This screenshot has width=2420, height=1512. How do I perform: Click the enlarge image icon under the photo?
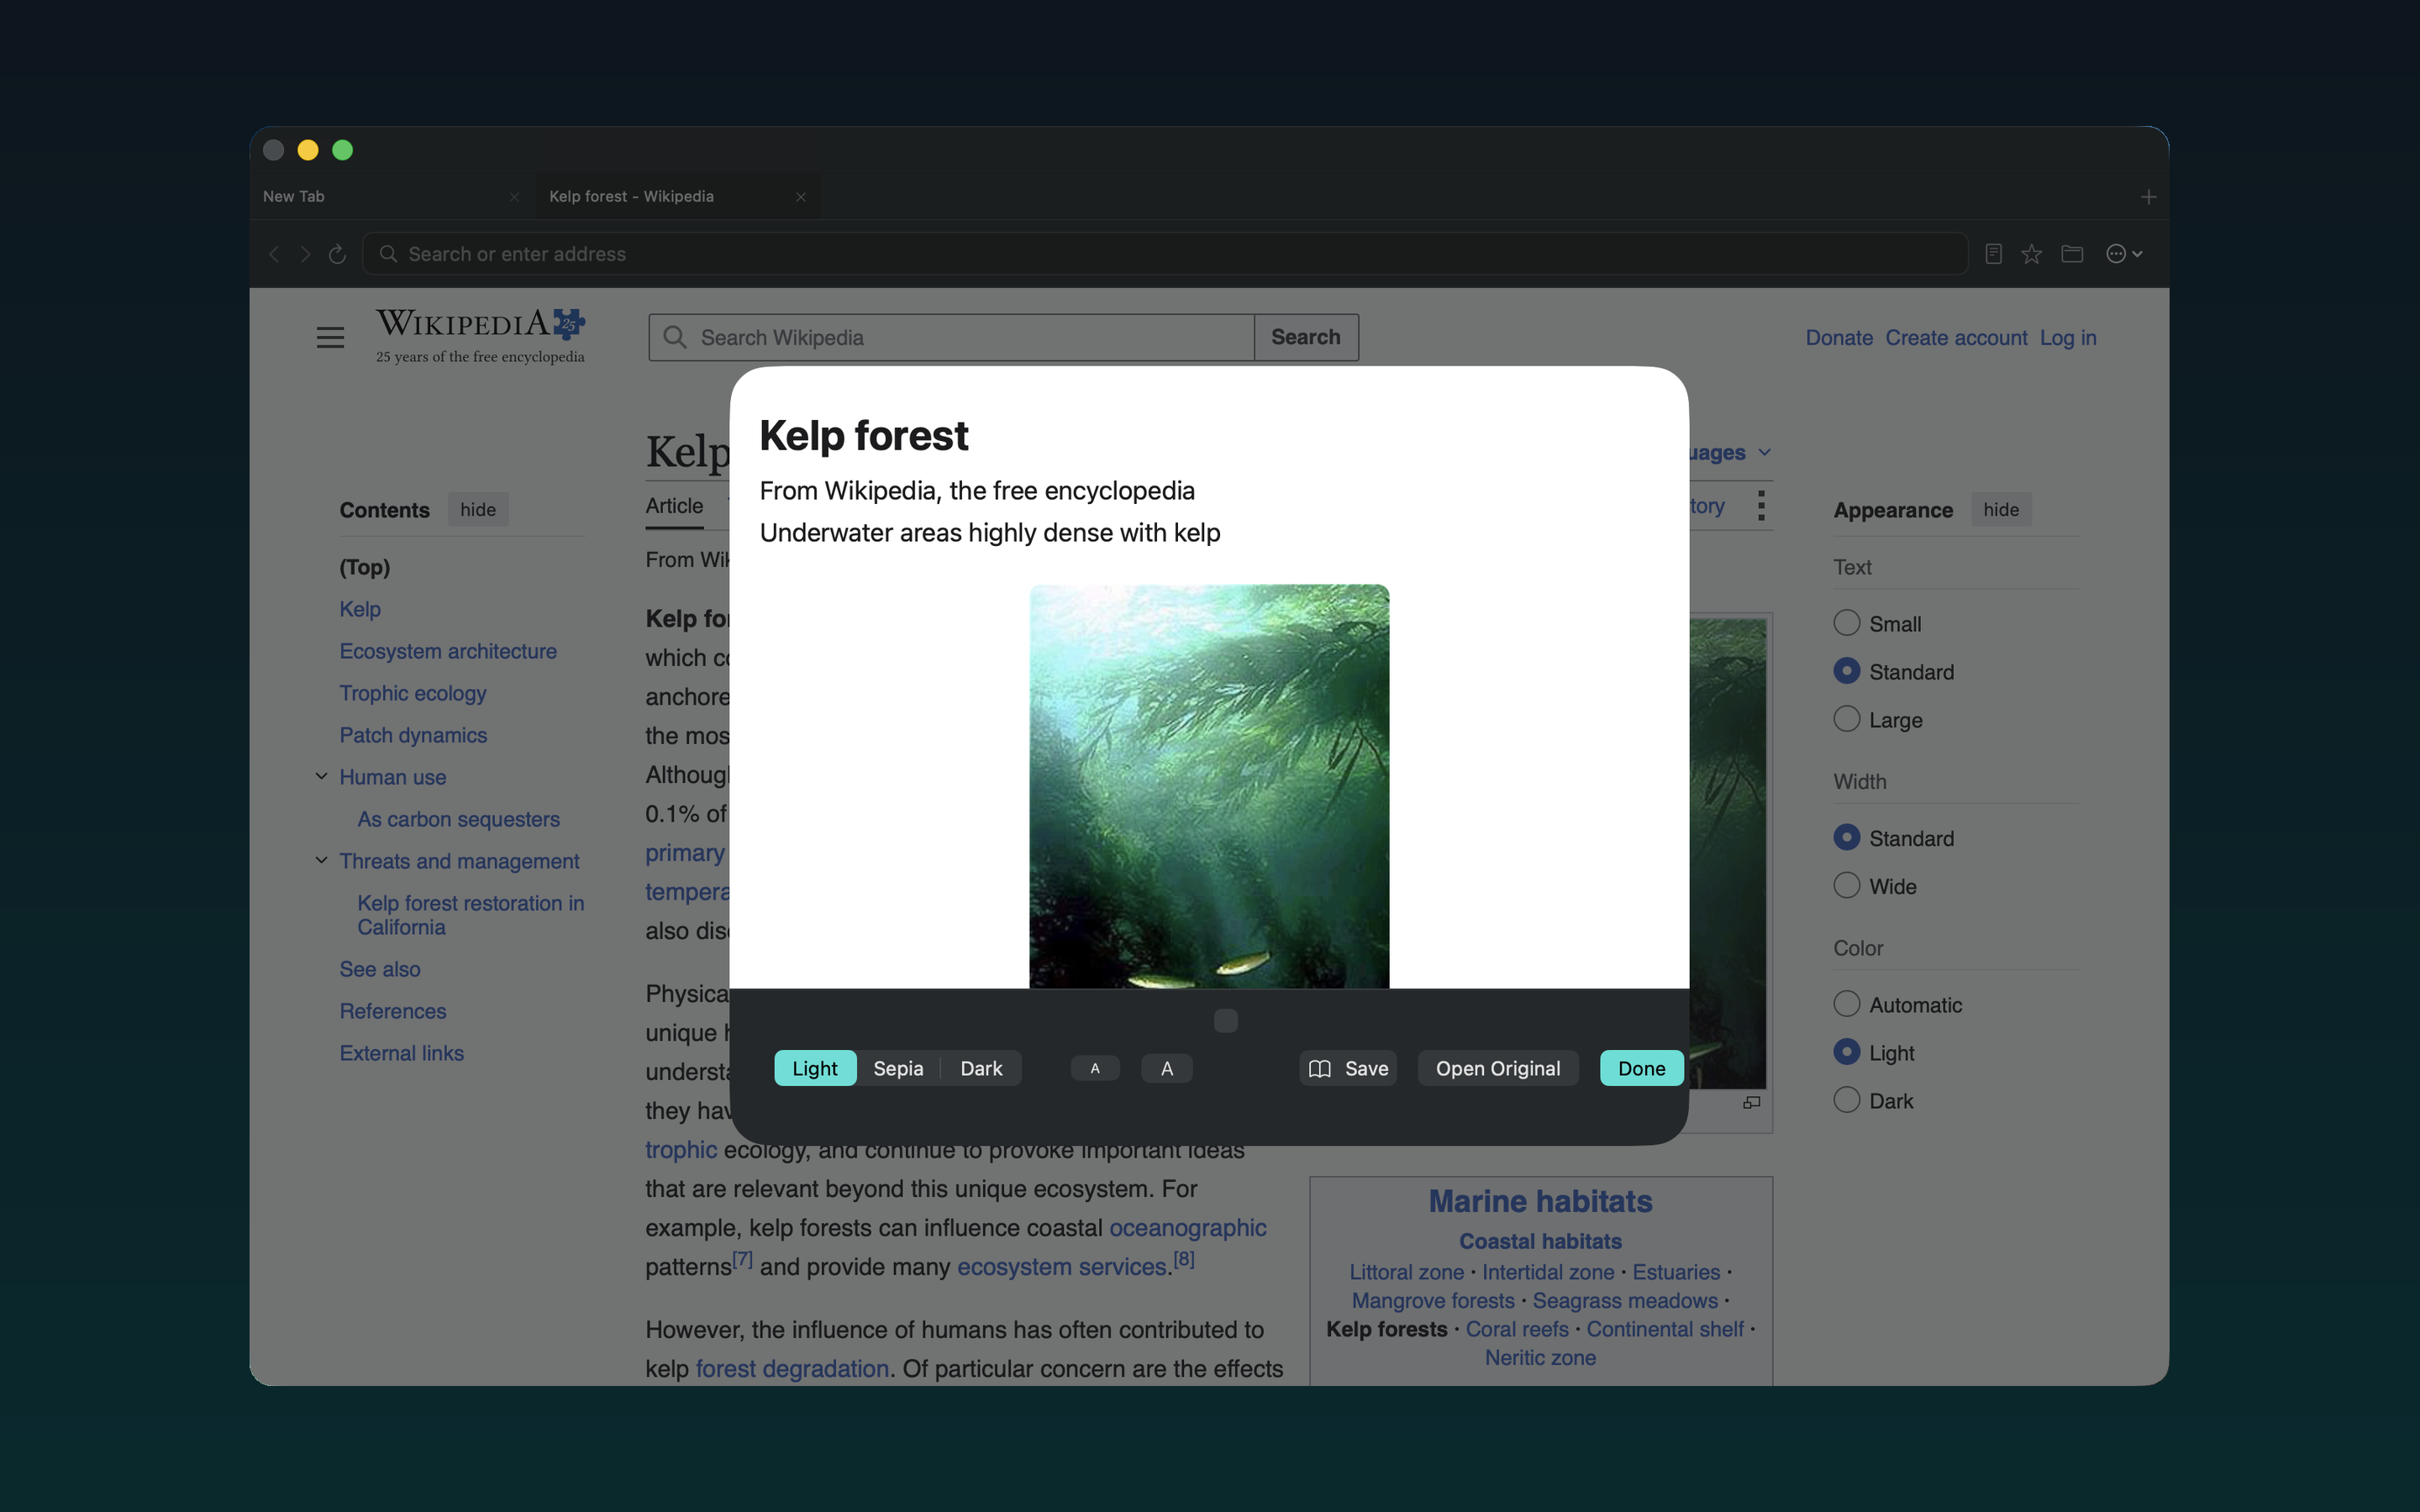1751,1102
